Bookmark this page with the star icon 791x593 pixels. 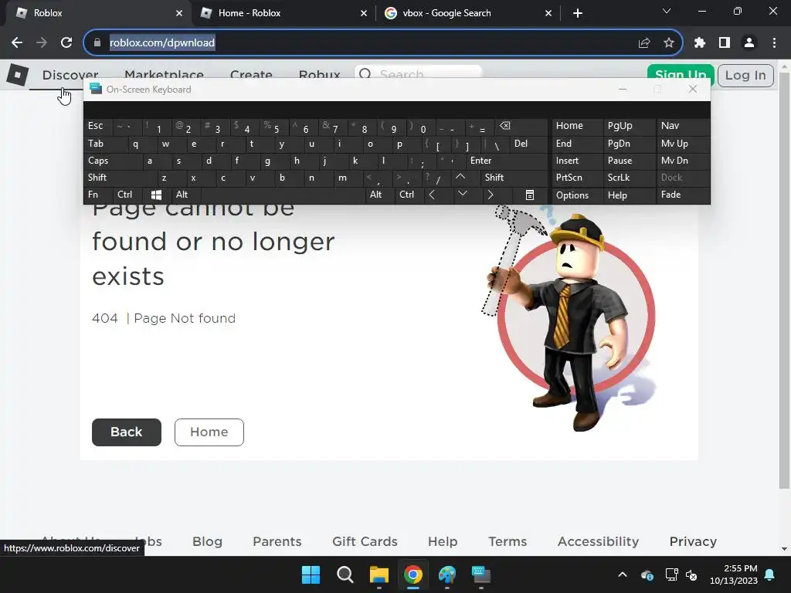(x=668, y=43)
